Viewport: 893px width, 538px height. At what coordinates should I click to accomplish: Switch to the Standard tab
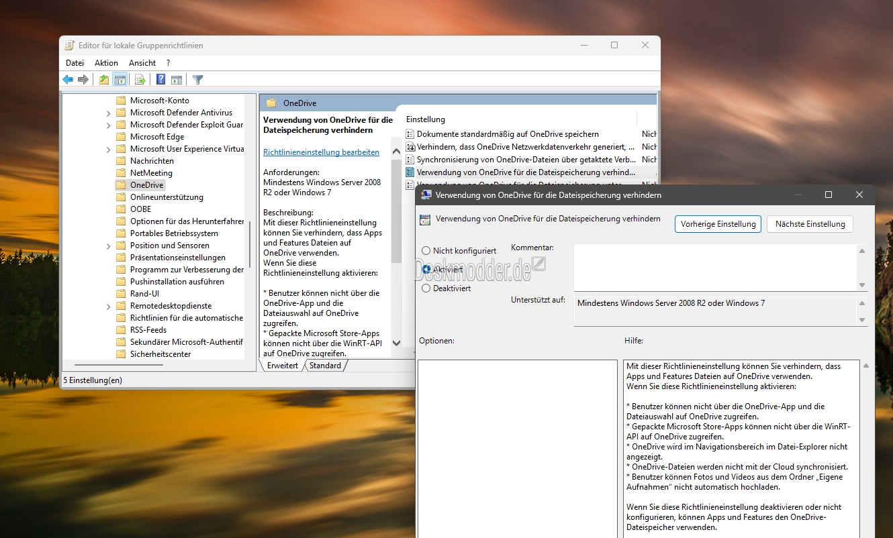pyautogui.click(x=325, y=366)
